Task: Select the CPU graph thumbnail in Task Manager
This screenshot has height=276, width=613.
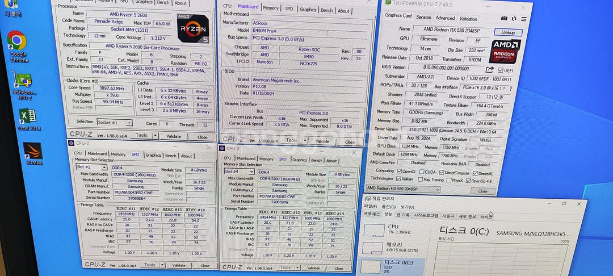Action: (x=374, y=230)
